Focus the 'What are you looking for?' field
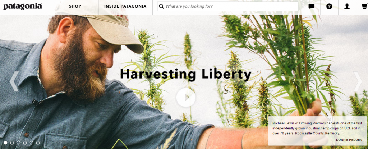The height and width of the screenshot is (149, 368). pyautogui.click(x=227, y=6)
